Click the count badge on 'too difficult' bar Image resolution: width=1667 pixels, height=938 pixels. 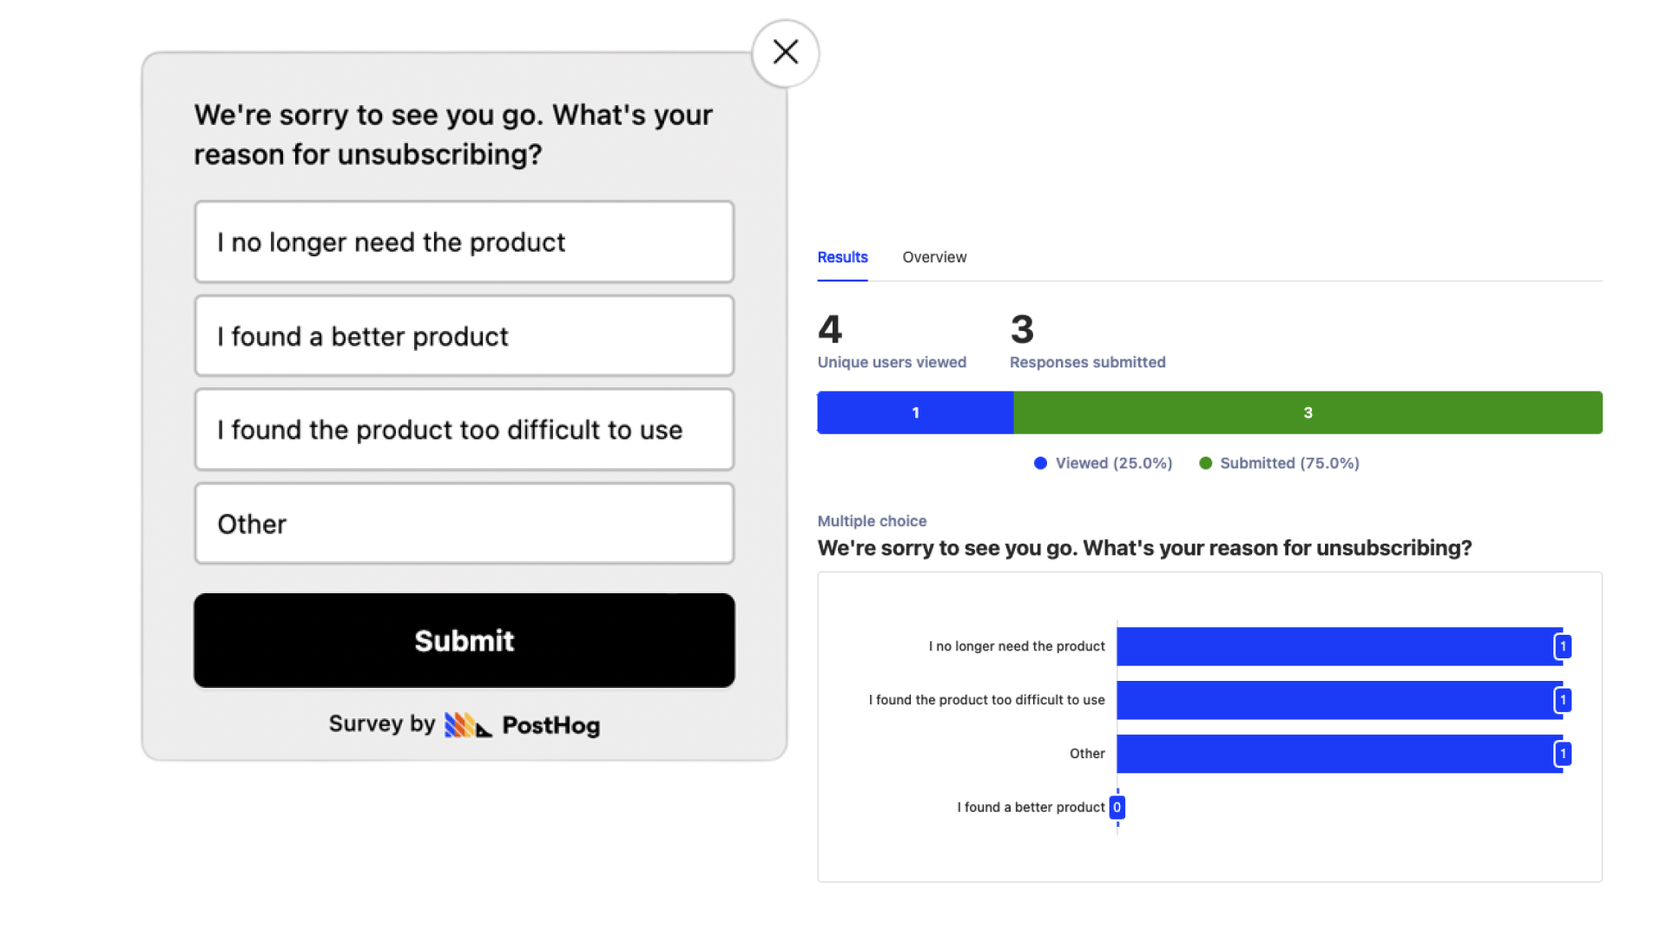tap(1563, 700)
